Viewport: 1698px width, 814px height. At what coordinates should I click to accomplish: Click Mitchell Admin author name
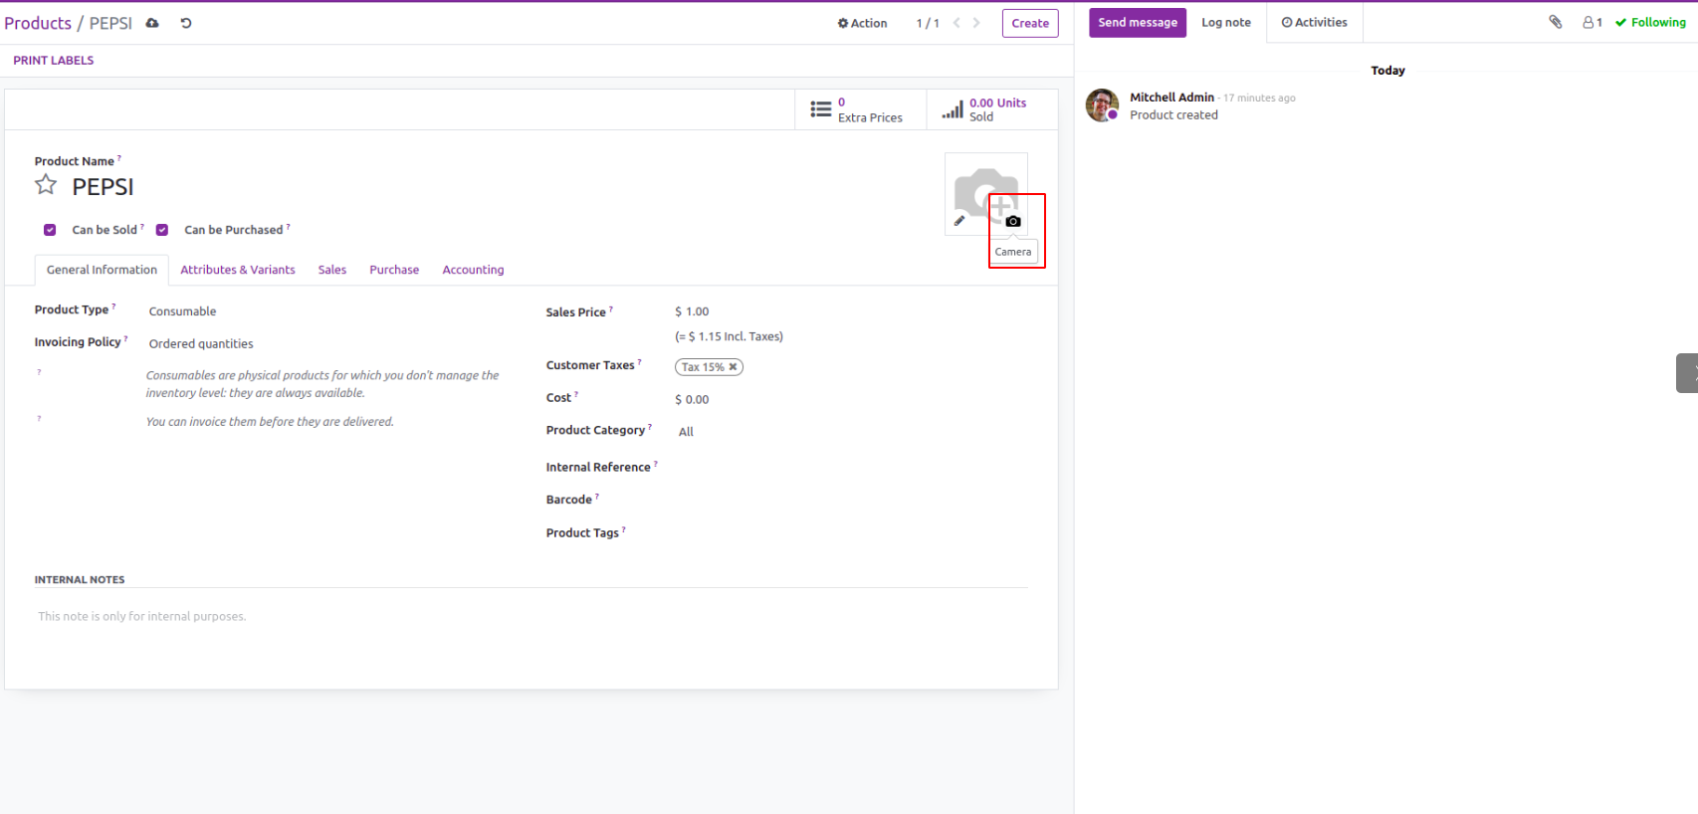[x=1171, y=98]
